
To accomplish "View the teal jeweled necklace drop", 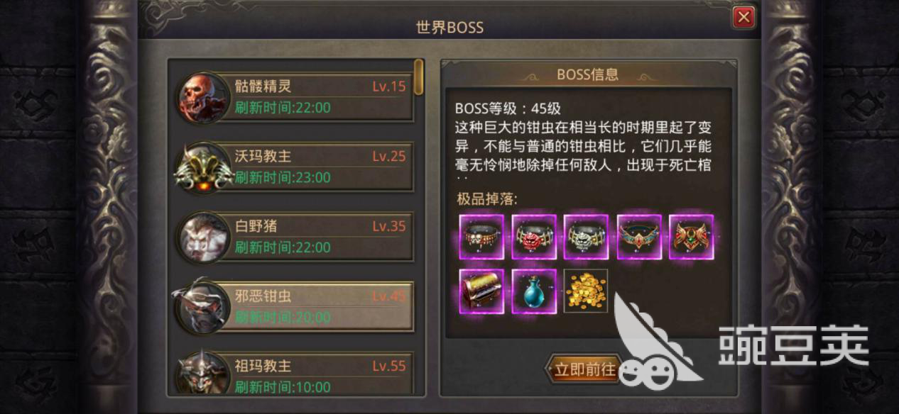I will point(639,237).
